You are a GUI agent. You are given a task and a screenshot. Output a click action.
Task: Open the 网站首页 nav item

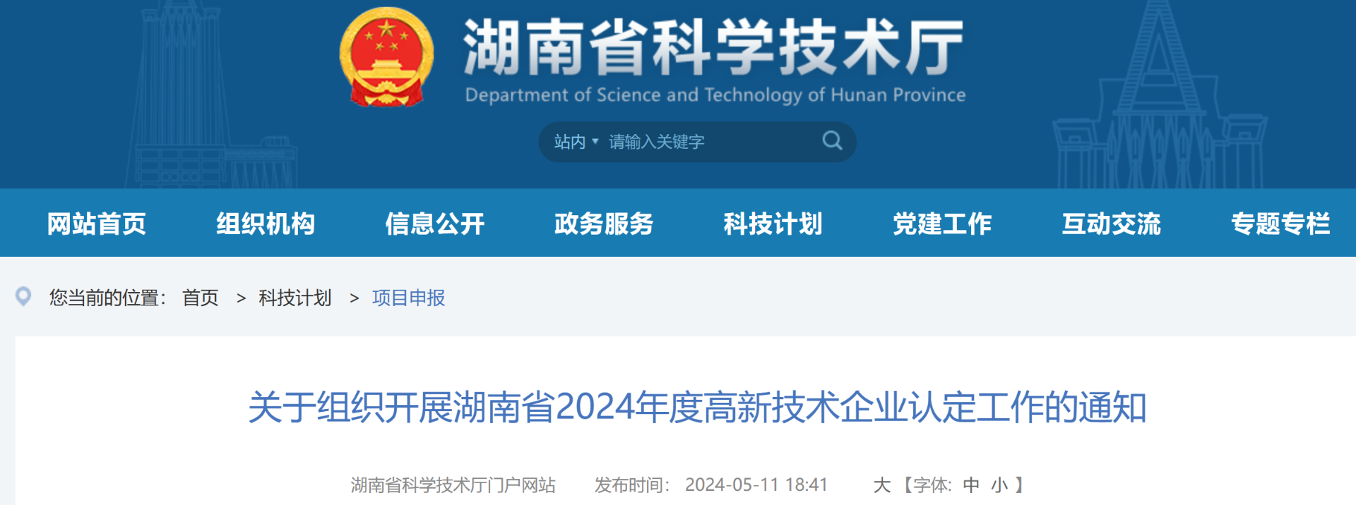point(97,224)
